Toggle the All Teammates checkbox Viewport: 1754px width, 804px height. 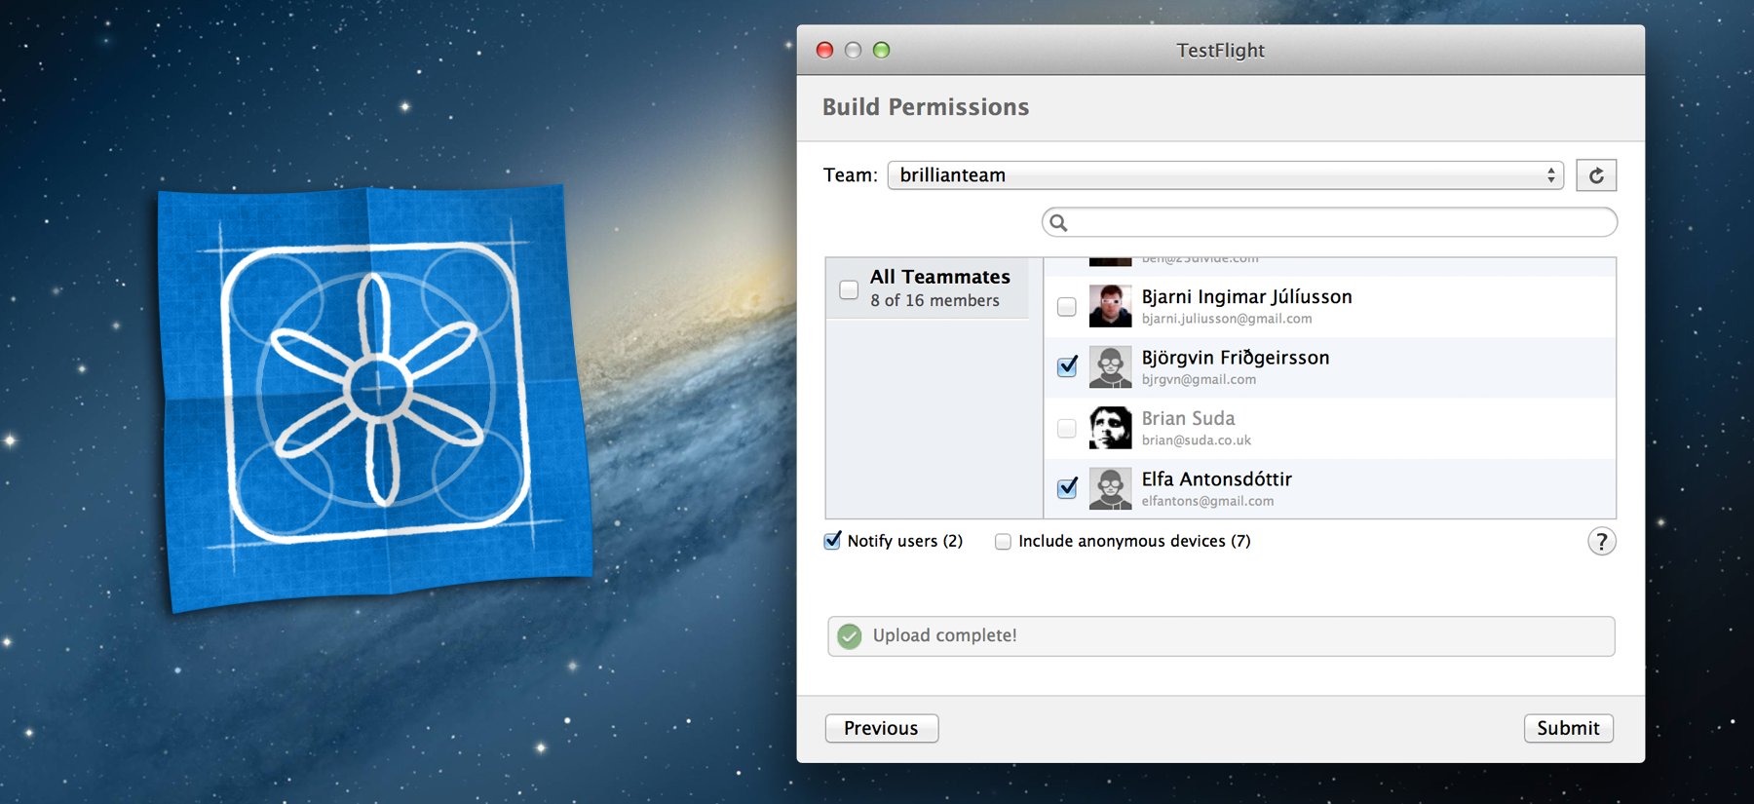(x=849, y=289)
